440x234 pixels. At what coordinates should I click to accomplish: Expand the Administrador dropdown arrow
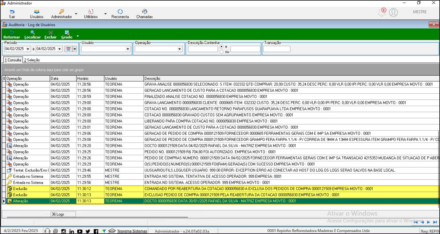tap(76, 14)
